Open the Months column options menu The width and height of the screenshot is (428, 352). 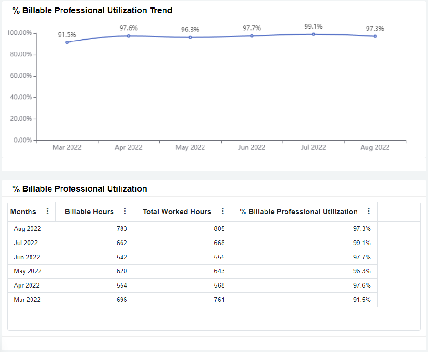point(47,211)
